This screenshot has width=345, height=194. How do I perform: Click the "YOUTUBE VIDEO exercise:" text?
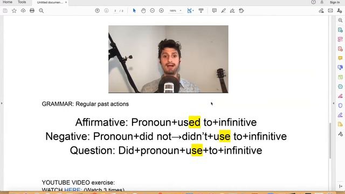(78, 183)
